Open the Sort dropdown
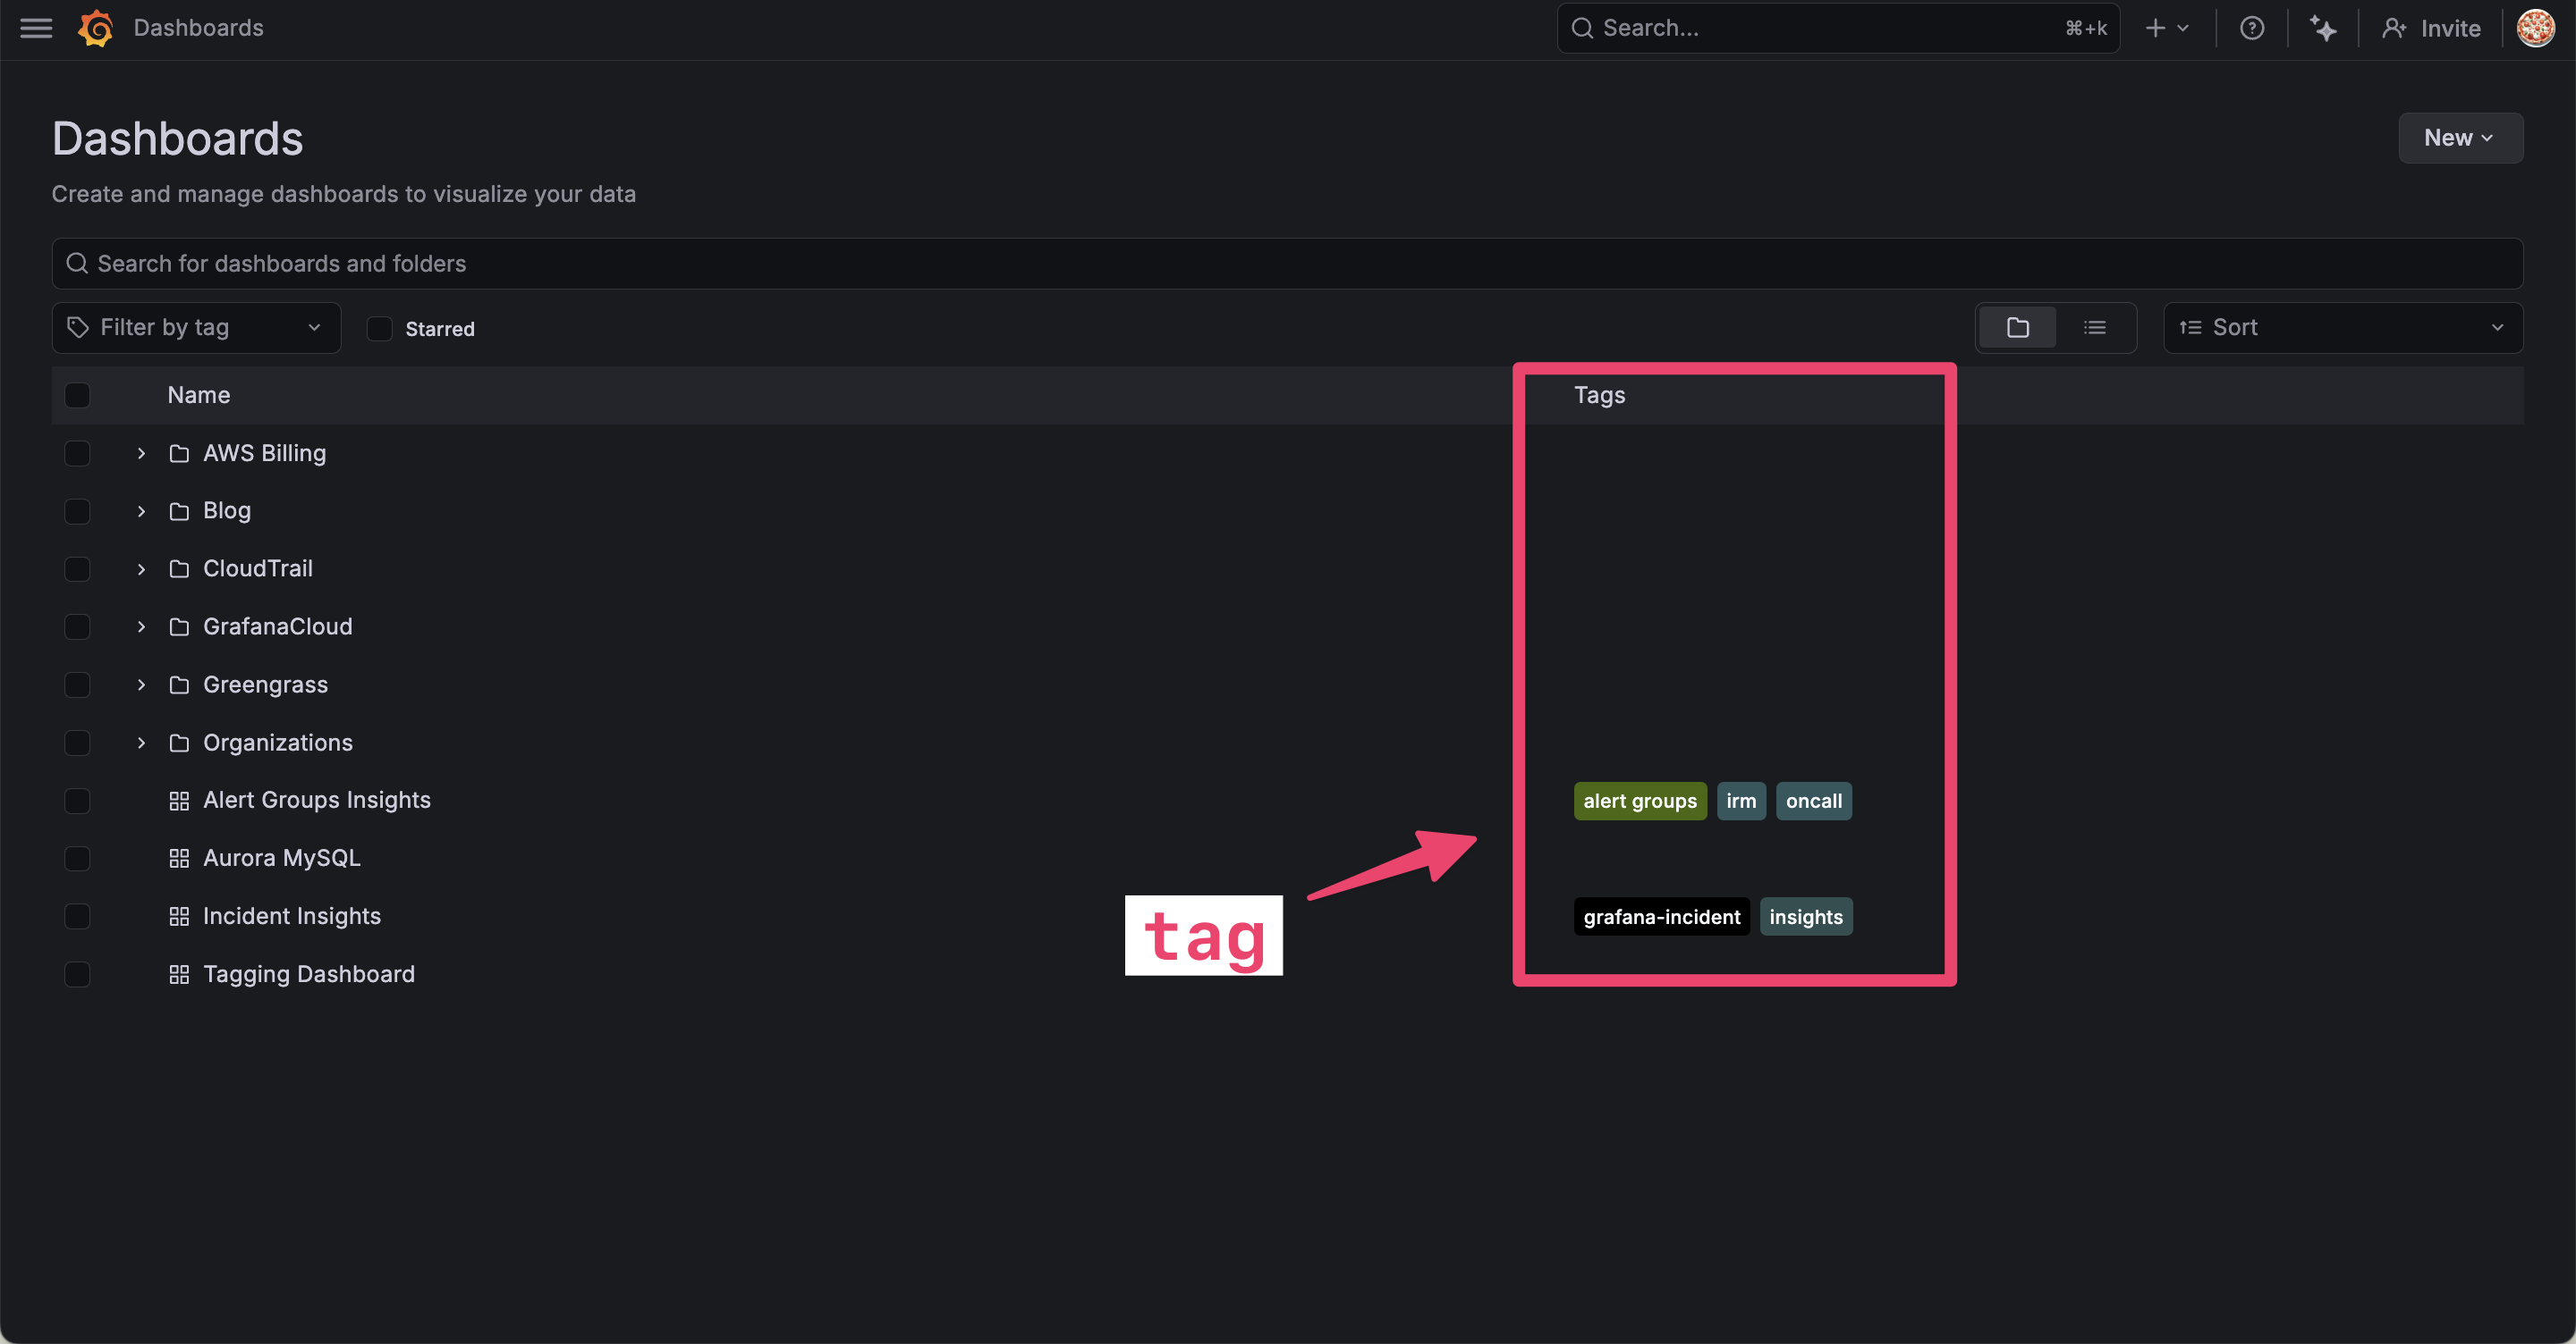The image size is (2576, 1344). tap(2342, 328)
